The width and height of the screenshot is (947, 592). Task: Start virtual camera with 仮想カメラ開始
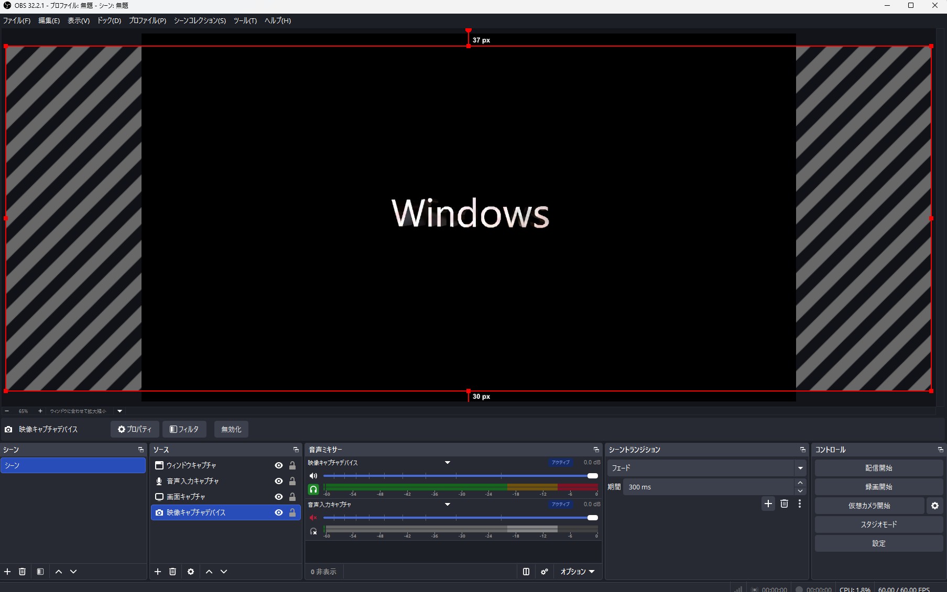coord(869,506)
